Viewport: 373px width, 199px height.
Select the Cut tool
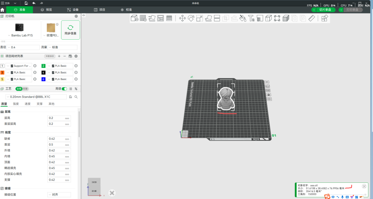[x=217, y=18]
